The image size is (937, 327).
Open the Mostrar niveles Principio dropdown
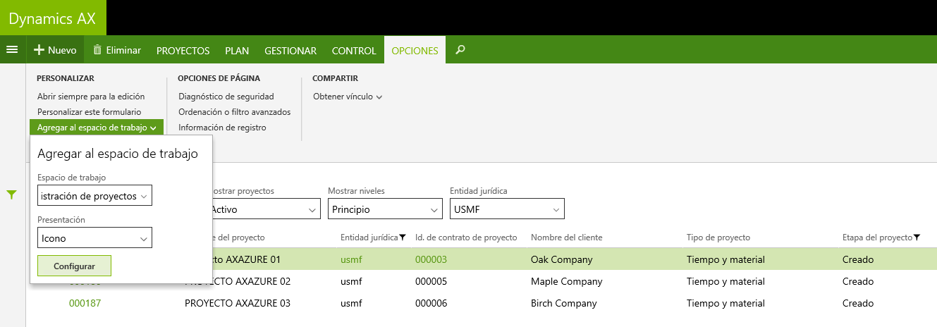point(385,209)
